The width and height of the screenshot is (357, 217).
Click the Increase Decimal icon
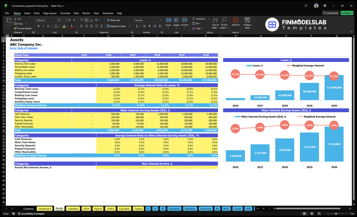point(154,26)
